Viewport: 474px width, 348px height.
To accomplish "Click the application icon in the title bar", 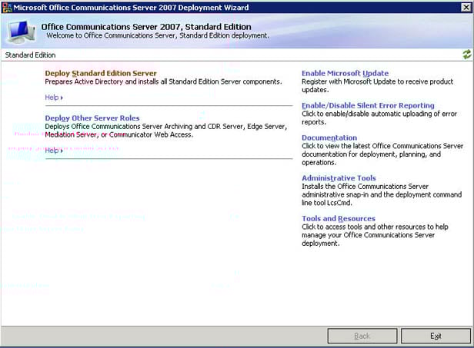I will [x=8, y=6].
